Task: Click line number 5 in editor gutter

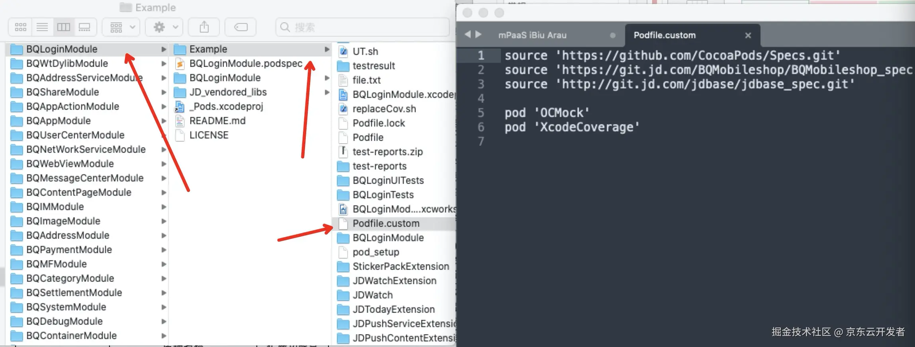Action: 481,113
